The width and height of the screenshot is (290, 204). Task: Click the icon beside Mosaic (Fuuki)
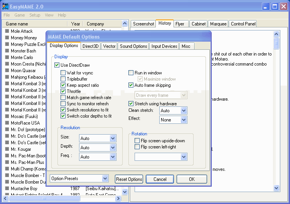pos(7,116)
